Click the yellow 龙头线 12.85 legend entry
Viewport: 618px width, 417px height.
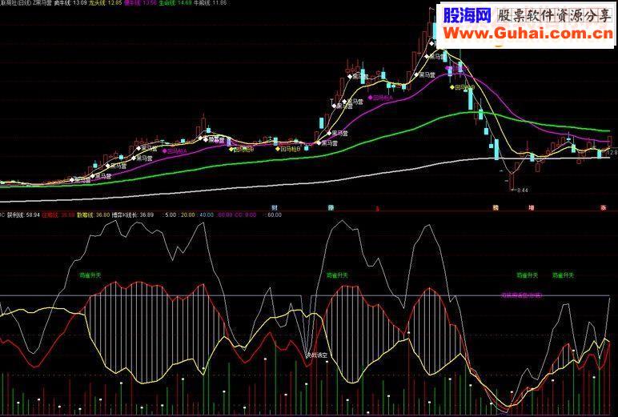pyautogui.click(x=106, y=2)
